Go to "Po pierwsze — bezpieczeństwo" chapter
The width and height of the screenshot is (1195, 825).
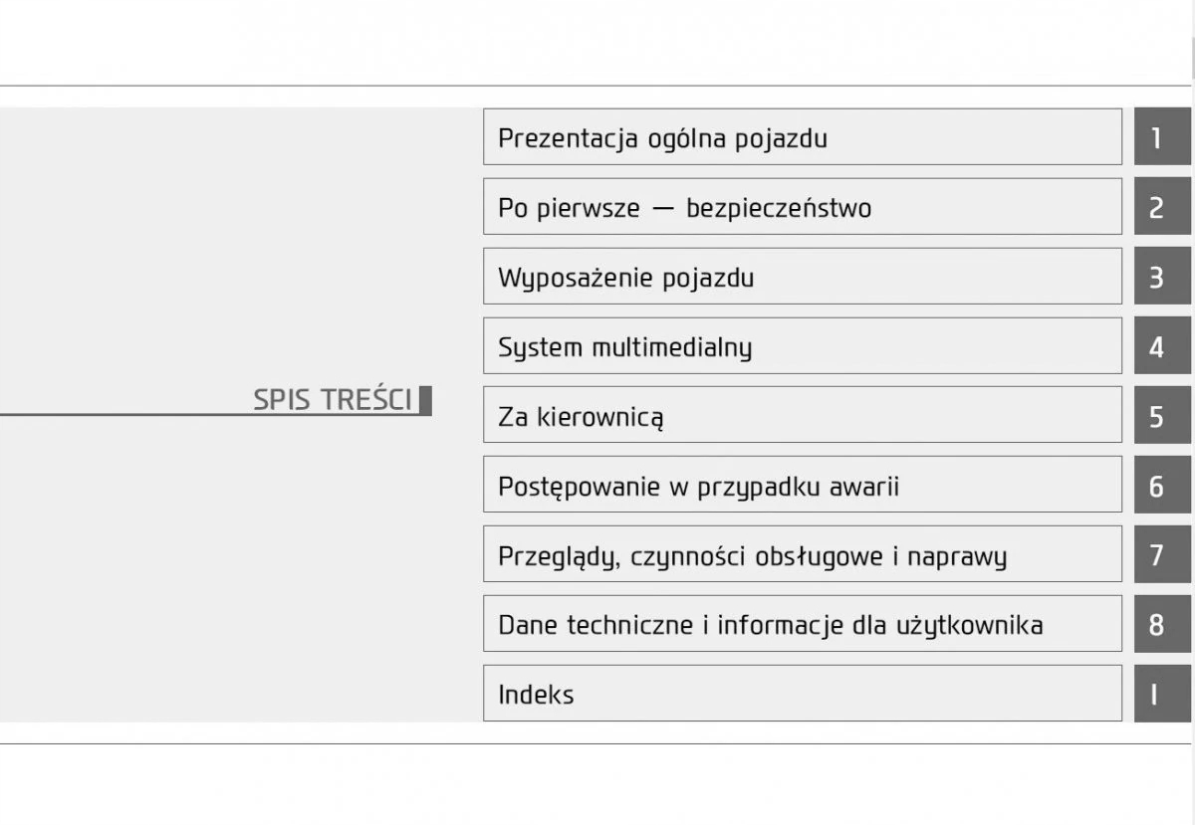tap(802, 207)
